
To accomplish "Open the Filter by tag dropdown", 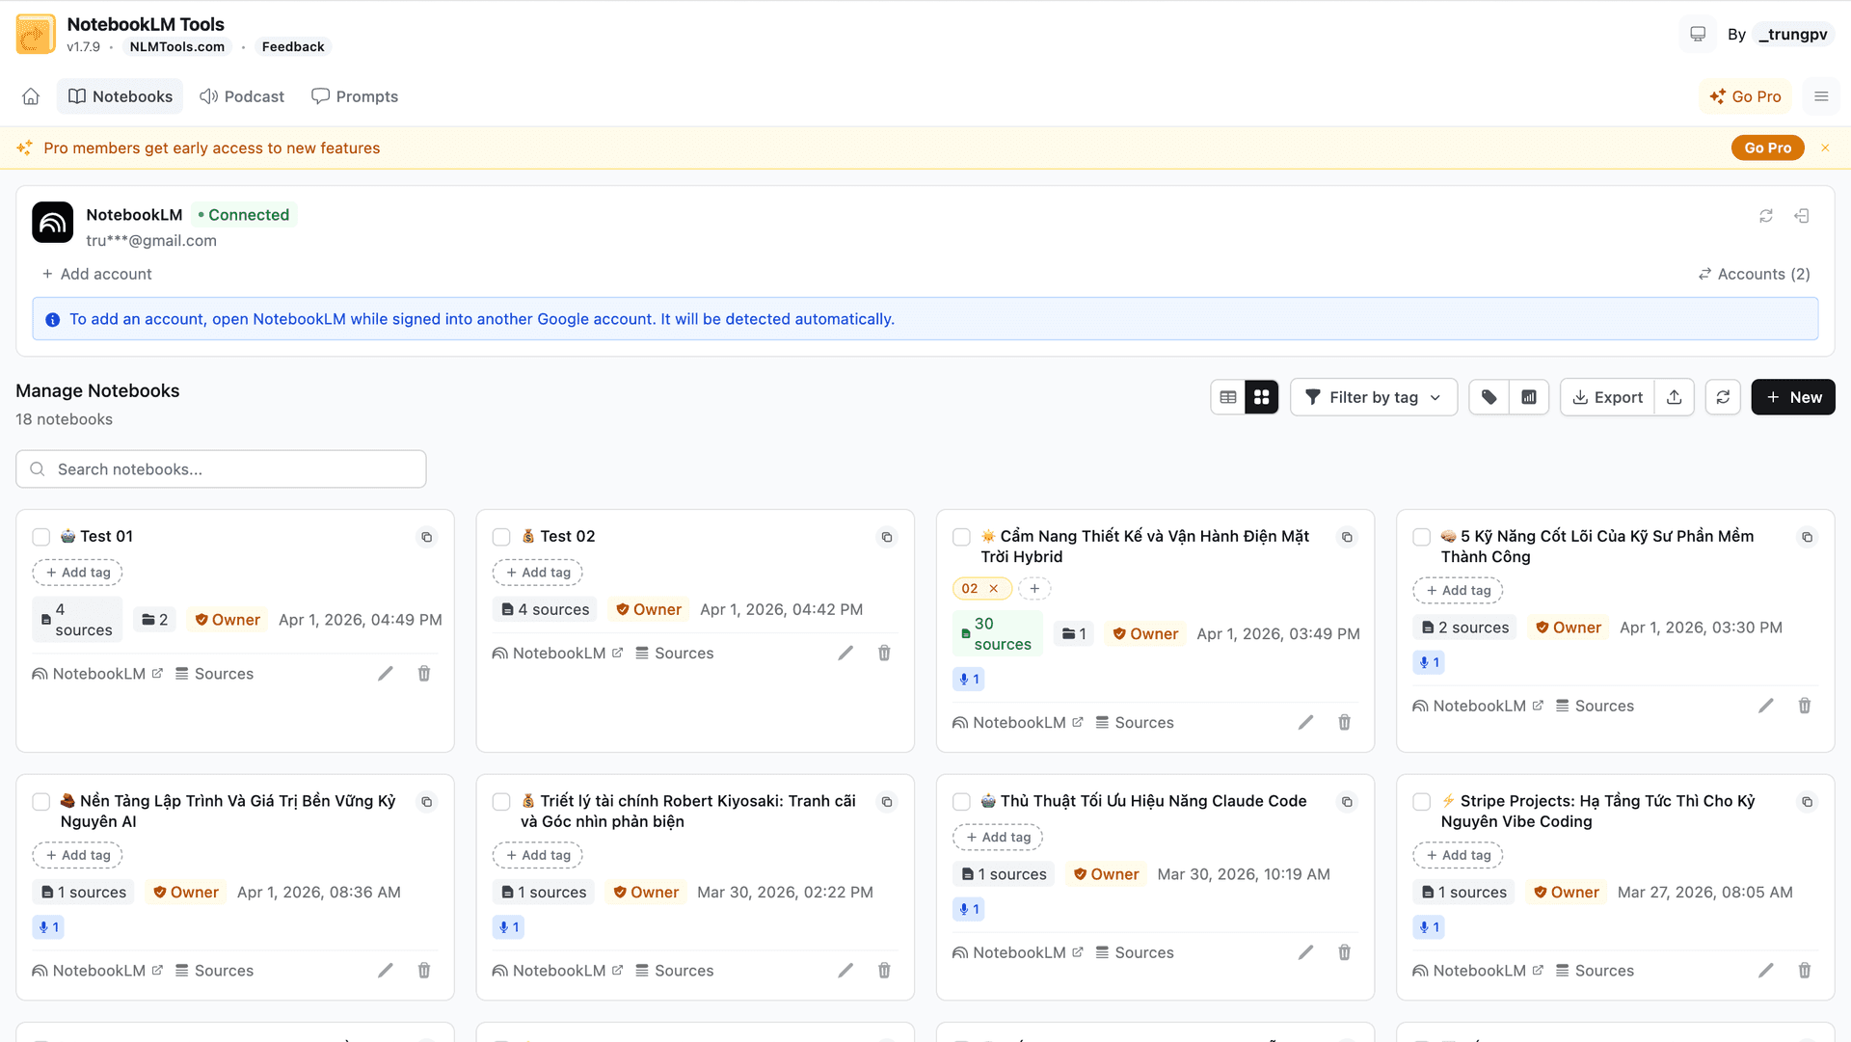I will pos(1373,397).
